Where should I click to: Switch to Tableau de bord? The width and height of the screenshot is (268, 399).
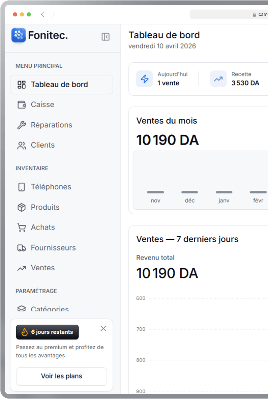55,85
